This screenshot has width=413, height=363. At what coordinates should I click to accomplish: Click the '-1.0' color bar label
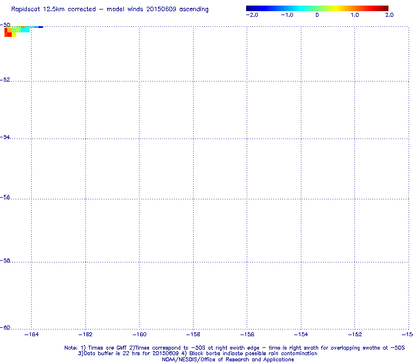pos(287,15)
